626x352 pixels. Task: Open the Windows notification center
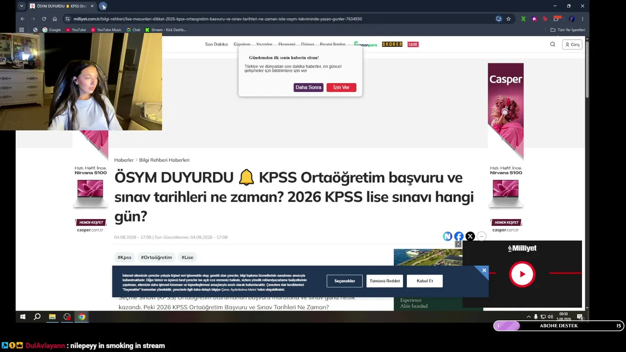tap(580, 317)
